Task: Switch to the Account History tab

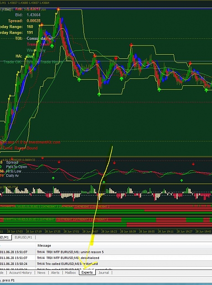Action: pos(21,273)
